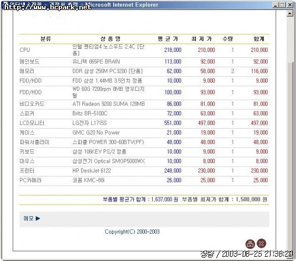
Task: Click the Copyright(C) 2000-2003 text
Action: click(x=132, y=231)
